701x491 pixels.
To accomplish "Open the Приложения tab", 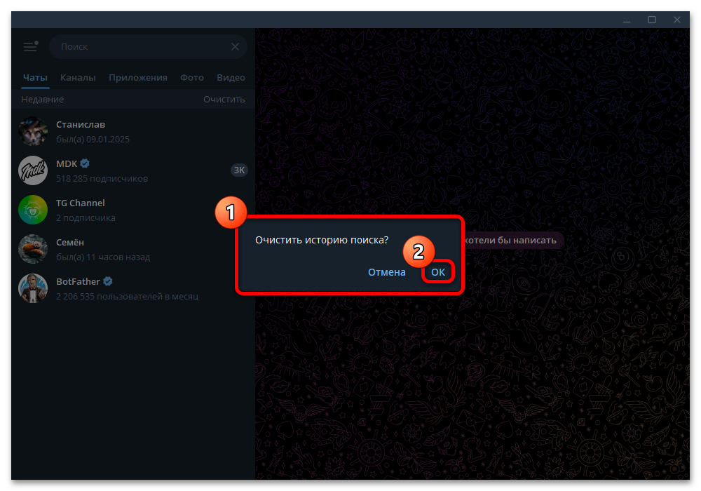I will [138, 77].
